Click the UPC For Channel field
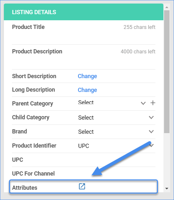Screen dimensions: 174x200 (x=117, y=173)
